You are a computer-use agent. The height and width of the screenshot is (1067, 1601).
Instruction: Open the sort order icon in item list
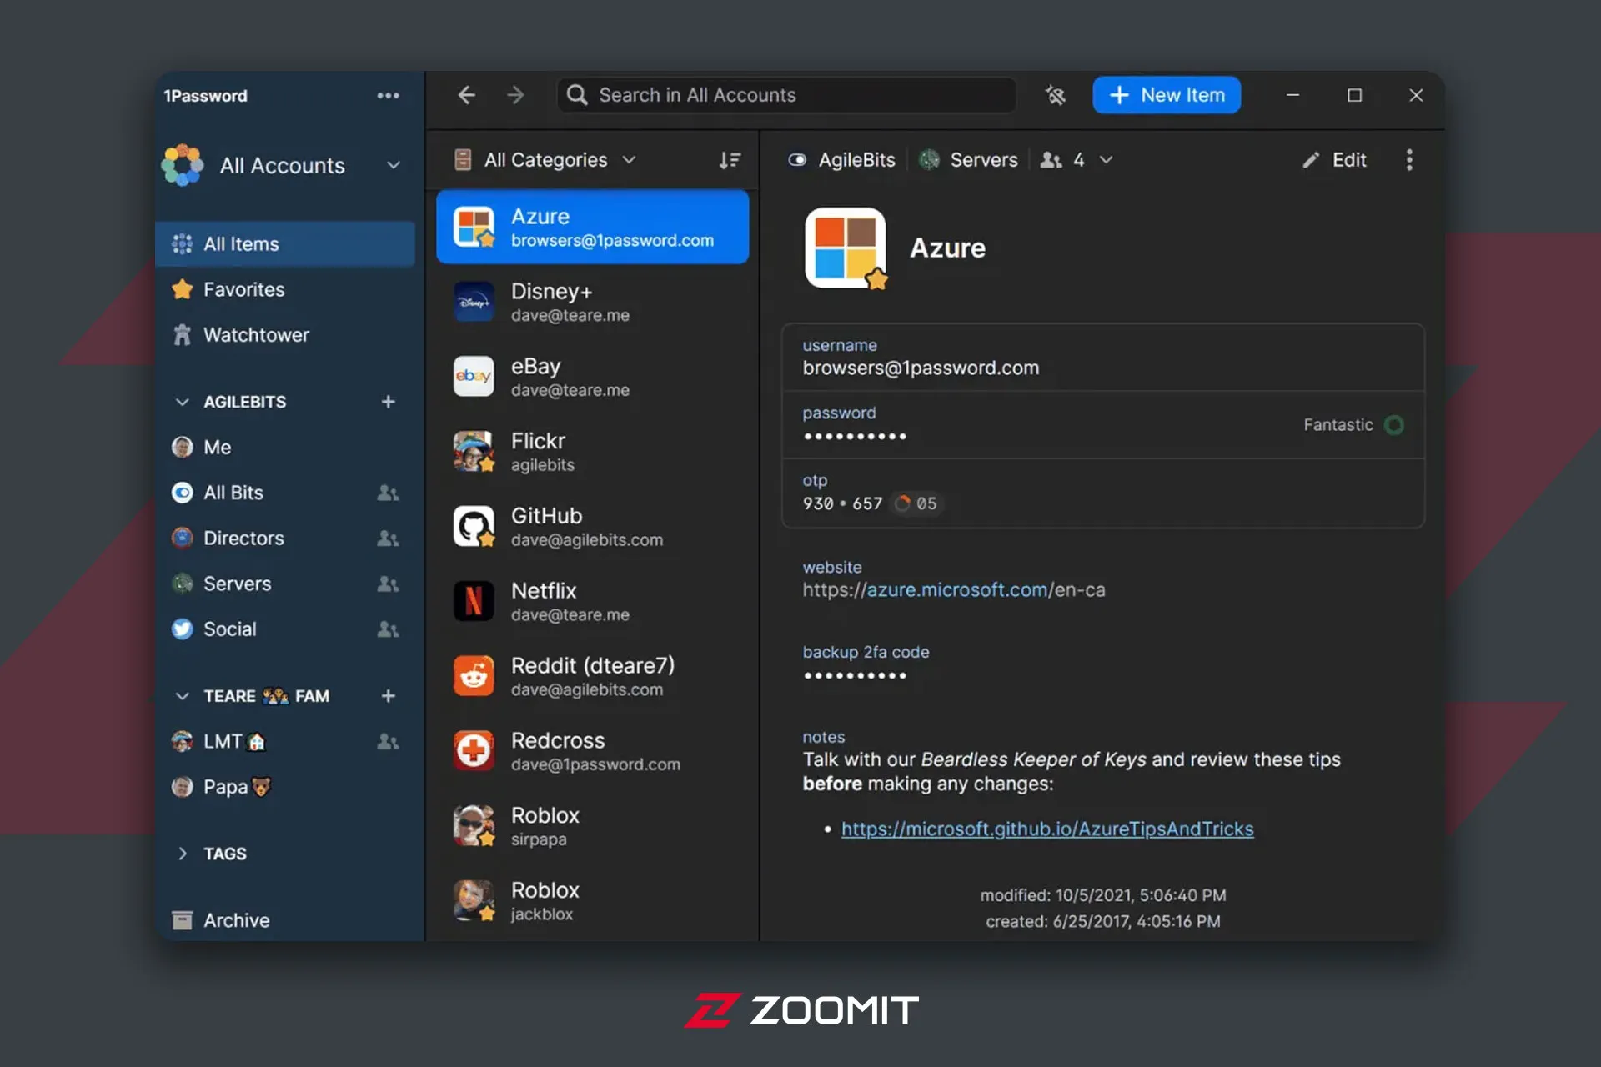730,160
